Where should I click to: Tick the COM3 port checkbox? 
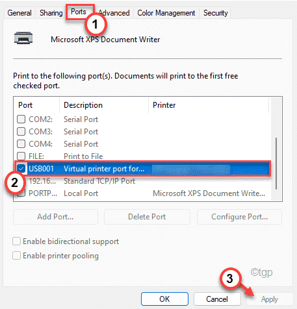click(21, 132)
